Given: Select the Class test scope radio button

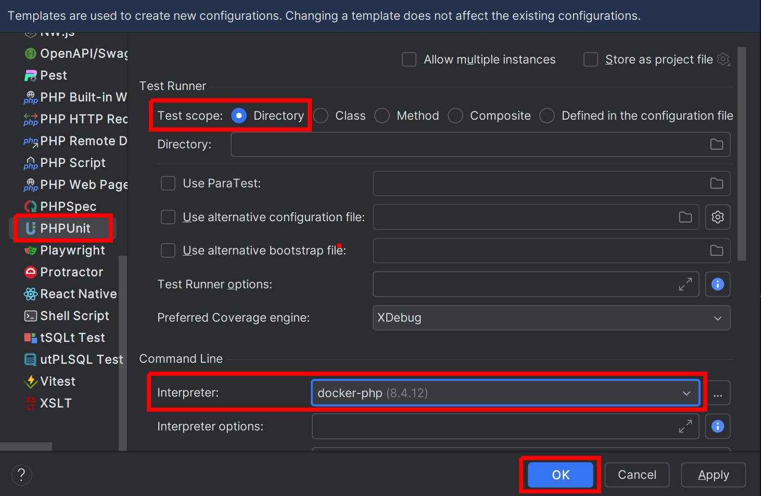Looking at the screenshot, I should pos(321,116).
